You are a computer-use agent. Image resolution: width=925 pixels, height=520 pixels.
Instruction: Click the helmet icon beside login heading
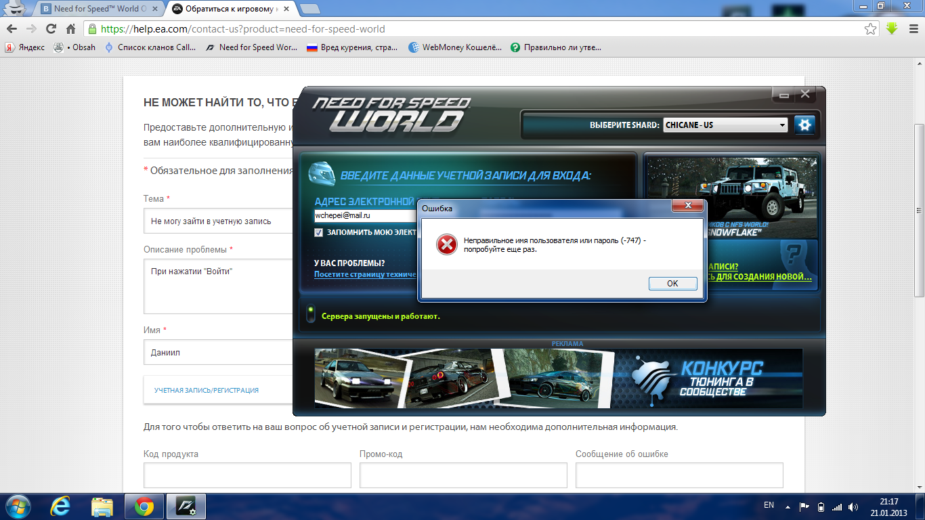coord(322,175)
